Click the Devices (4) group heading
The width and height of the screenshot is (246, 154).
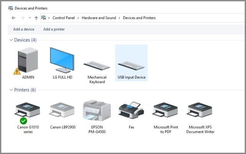tap(25, 40)
